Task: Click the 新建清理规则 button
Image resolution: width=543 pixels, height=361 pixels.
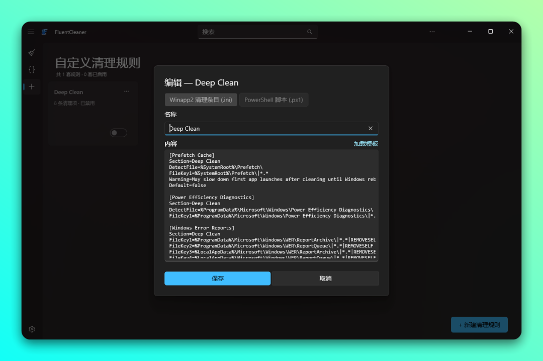Action: [x=479, y=325]
